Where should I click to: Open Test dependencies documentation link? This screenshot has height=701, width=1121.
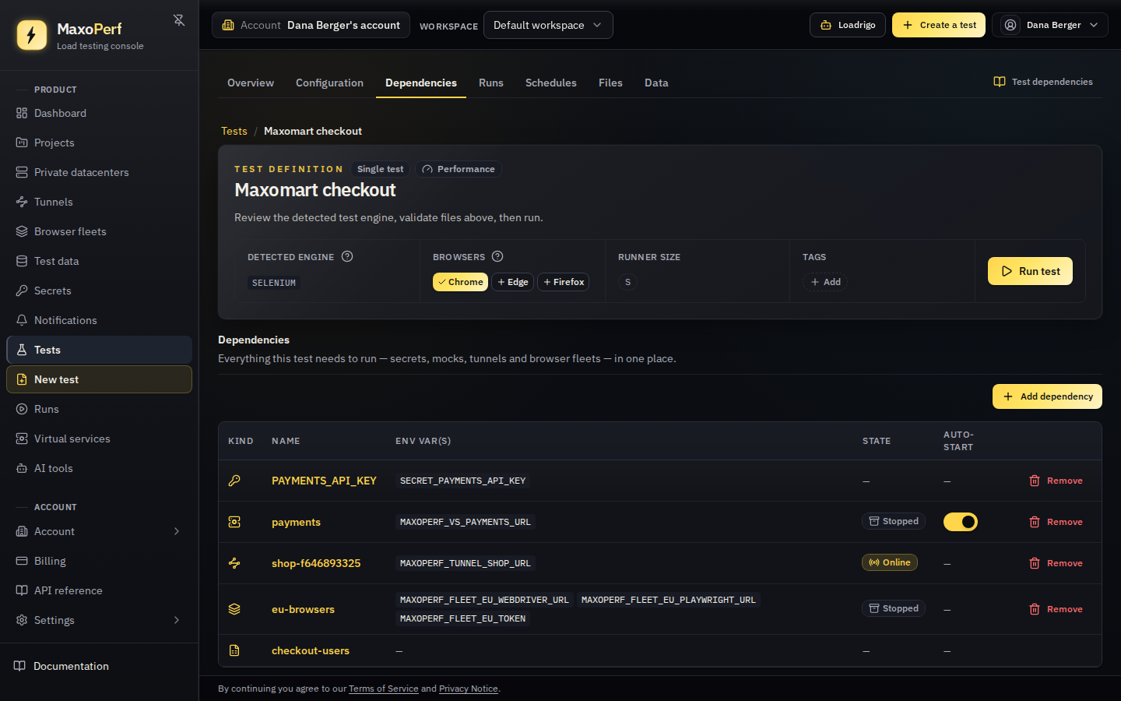coord(1043,82)
